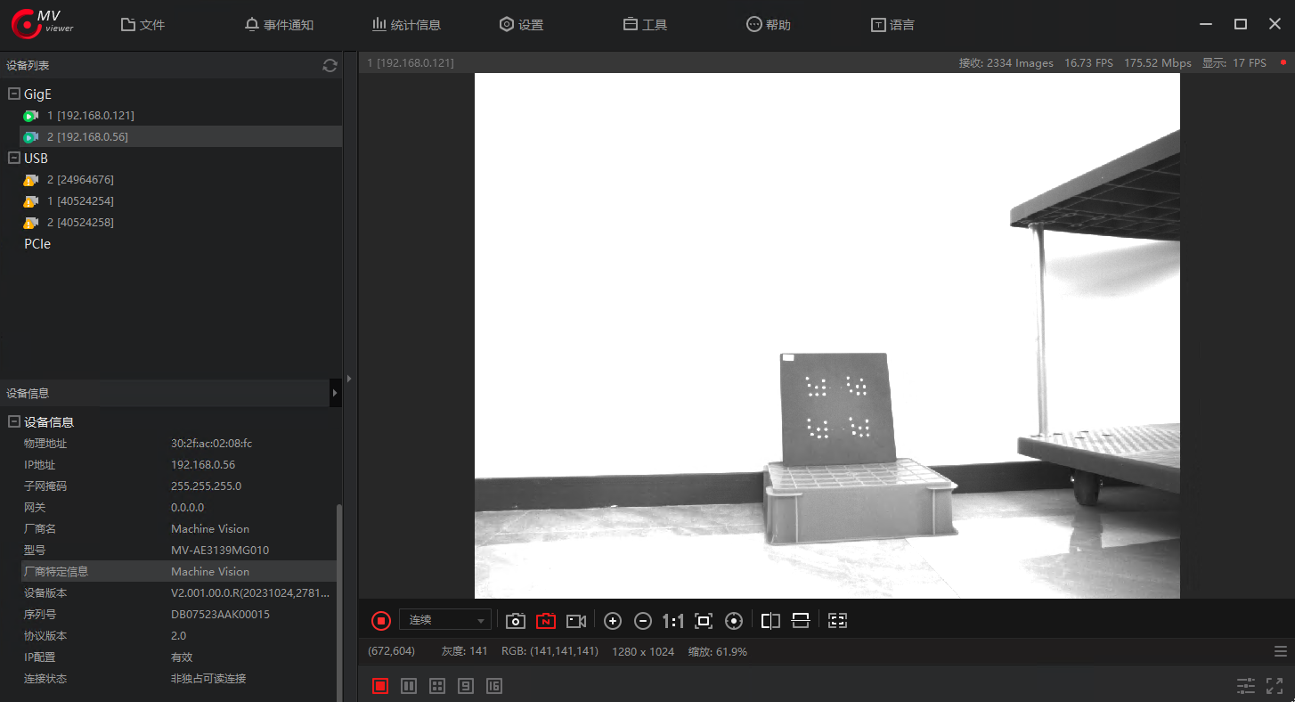Viewport: 1295px width, 702px height.
Task: Start video recording with the camcorder icon
Action: (x=575, y=620)
